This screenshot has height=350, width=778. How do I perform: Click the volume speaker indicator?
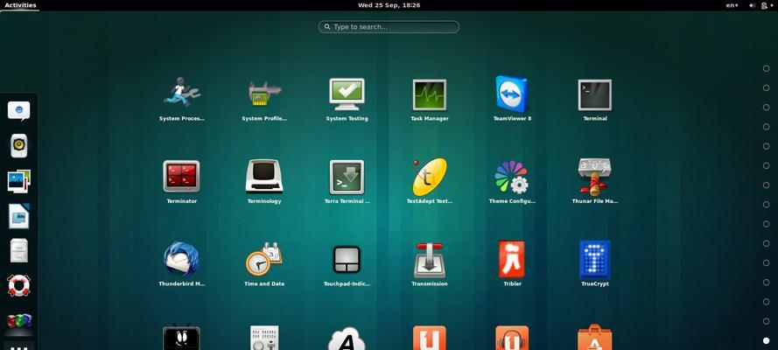752,5
